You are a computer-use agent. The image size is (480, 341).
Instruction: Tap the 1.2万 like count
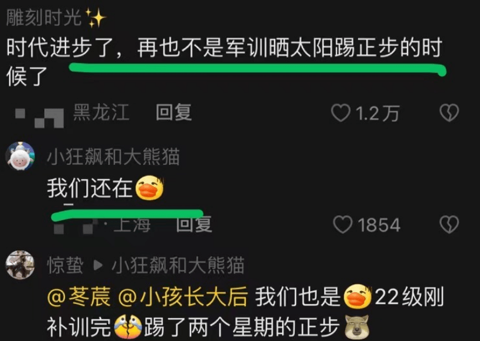tap(377, 113)
